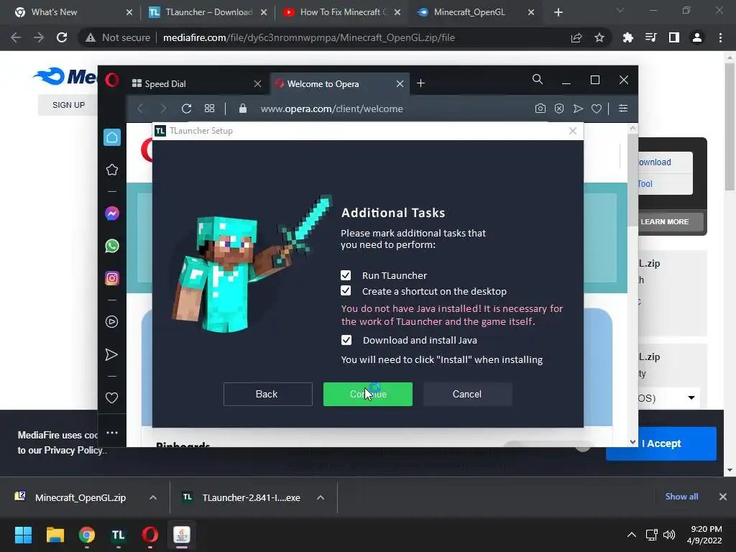
Task: Show hidden system tray icons
Action: (632, 535)
